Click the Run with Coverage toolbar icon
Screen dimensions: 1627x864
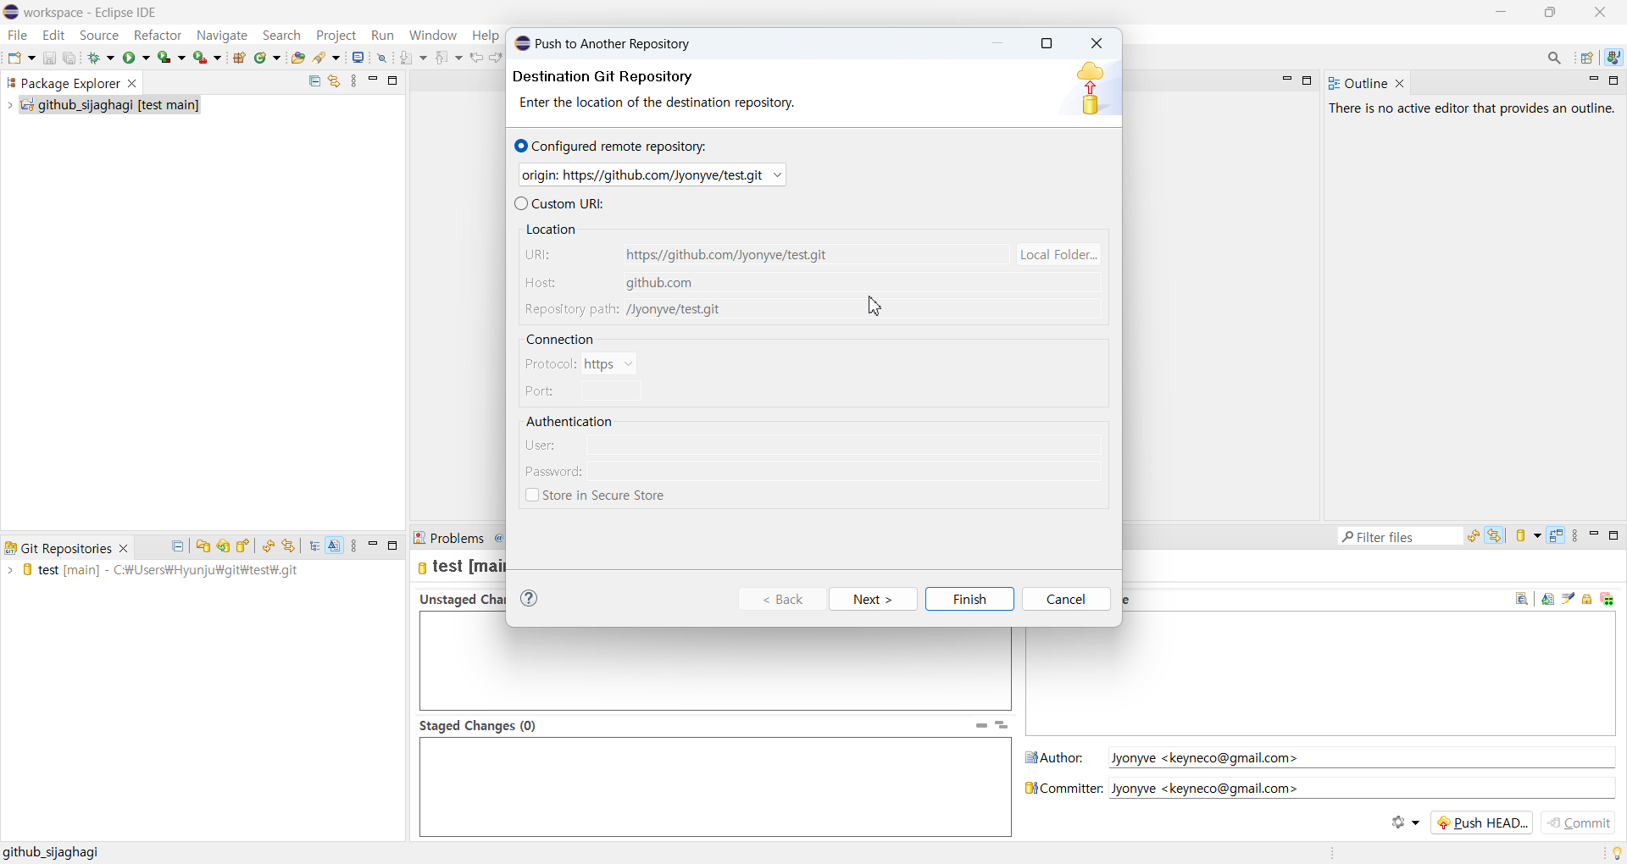tap(164, 58)
